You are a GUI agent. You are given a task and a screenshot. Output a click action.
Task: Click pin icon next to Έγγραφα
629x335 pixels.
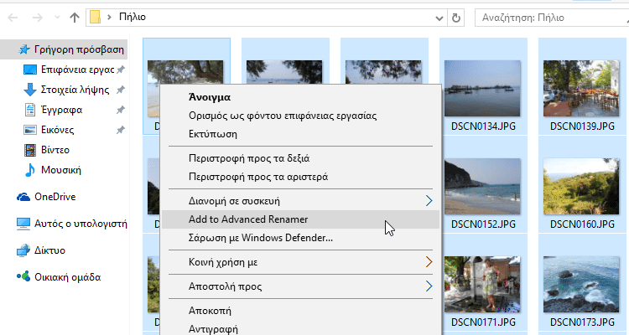coord(120,111)
